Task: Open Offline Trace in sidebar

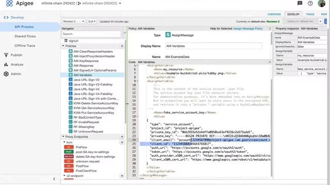Action: coord(25,46)
